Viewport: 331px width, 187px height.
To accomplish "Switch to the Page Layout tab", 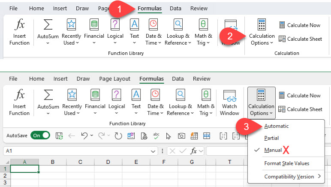I will tap(114, 79).
